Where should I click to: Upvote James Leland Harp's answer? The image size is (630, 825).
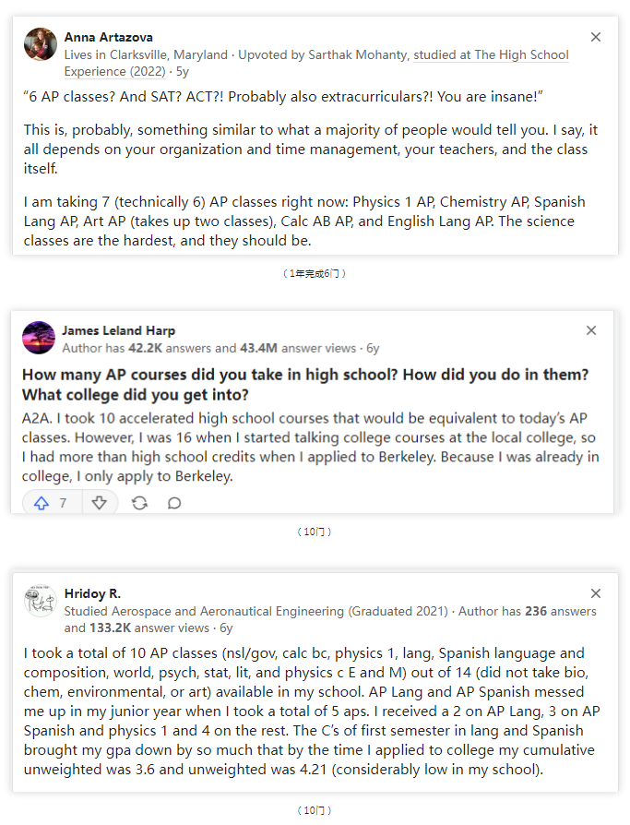(42, 504)
